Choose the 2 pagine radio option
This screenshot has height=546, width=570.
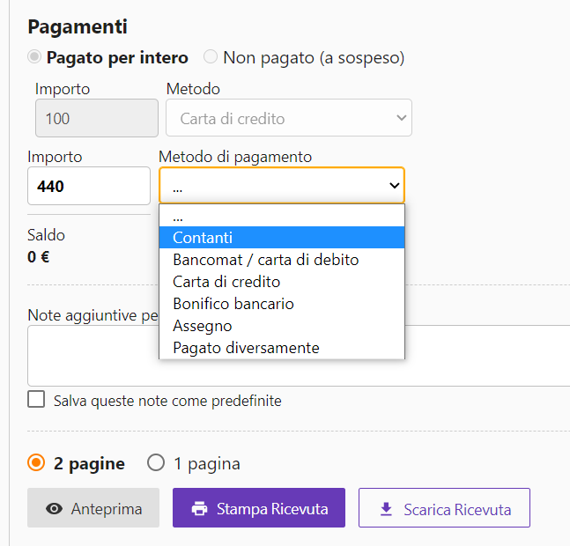coord(36,462)
